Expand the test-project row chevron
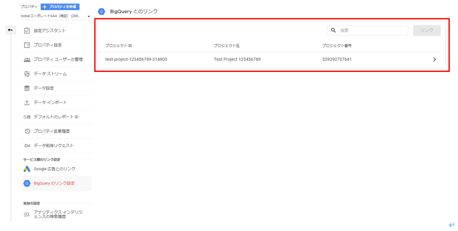This screenshot has height=231, width=458. click(x=434, y=60)
